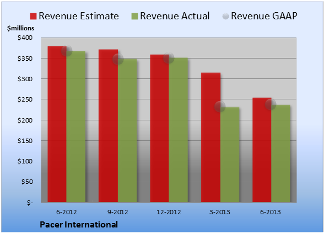This screenshot has height=233, width=324.
Task: Select the Revenue Actual legend label
Action: [x=175, y=16]
